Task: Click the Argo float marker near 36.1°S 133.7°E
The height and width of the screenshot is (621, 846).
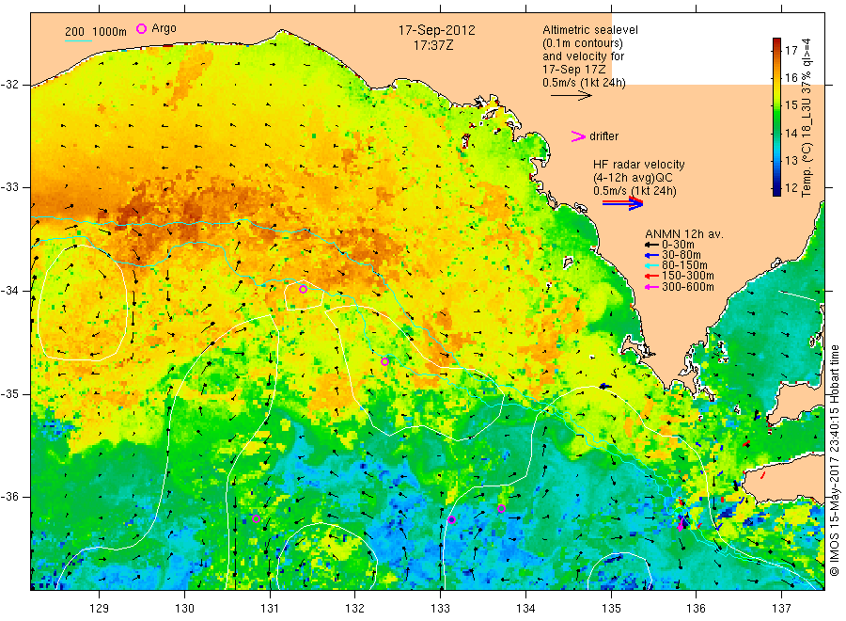Action: tap(501, 509)
